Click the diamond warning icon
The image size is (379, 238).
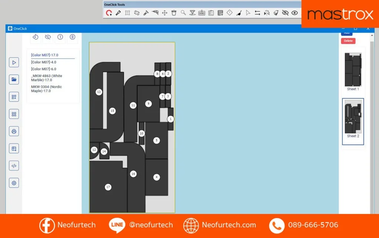tap(229, 13)
